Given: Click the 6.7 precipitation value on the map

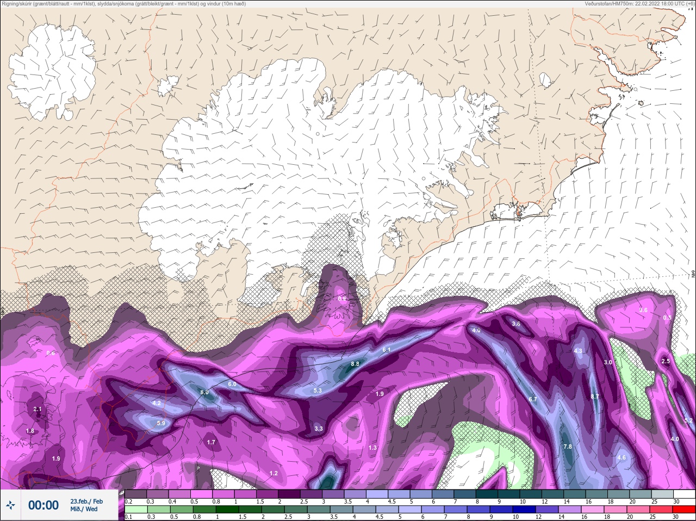Looking at the screenshot, I should click(x=533, y=399).
